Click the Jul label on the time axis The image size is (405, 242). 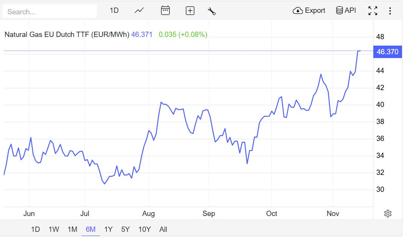(x=85, y=214)
